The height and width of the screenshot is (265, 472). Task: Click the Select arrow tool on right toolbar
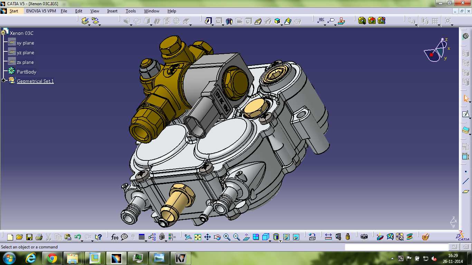pos(466,98)
